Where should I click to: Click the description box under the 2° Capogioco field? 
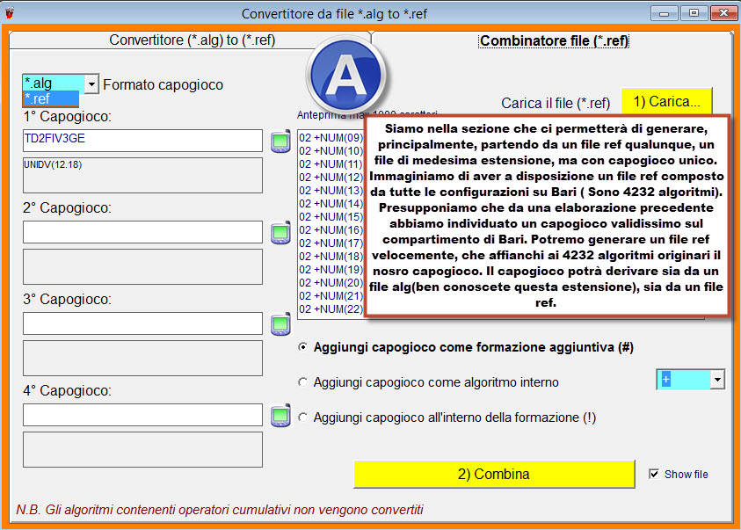[142, 267]
